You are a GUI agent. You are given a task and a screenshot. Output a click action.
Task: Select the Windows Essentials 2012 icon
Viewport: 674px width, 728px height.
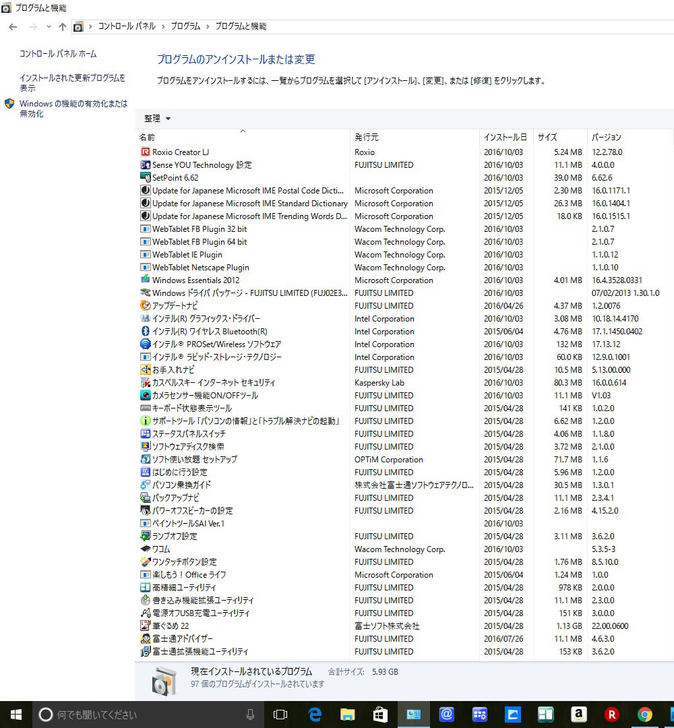tap(146, 280)
